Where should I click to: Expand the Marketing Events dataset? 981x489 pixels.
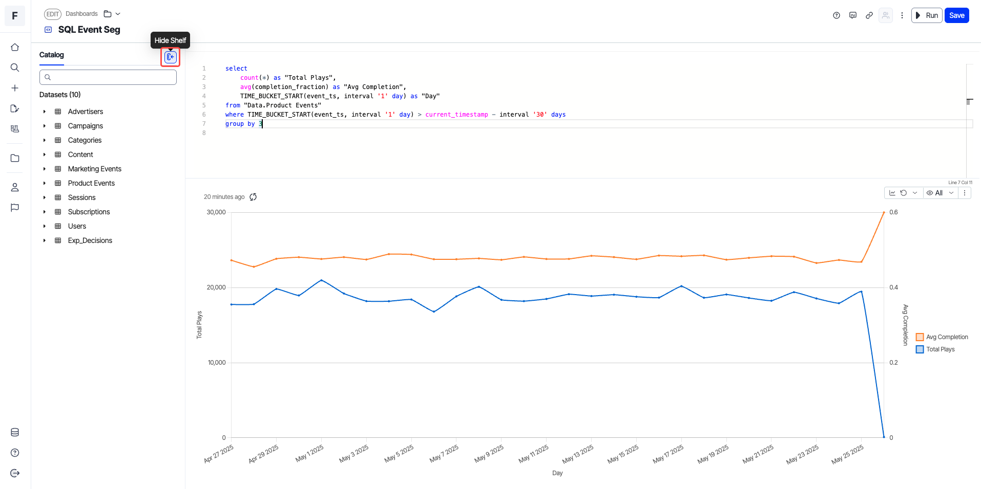[45, 169]
